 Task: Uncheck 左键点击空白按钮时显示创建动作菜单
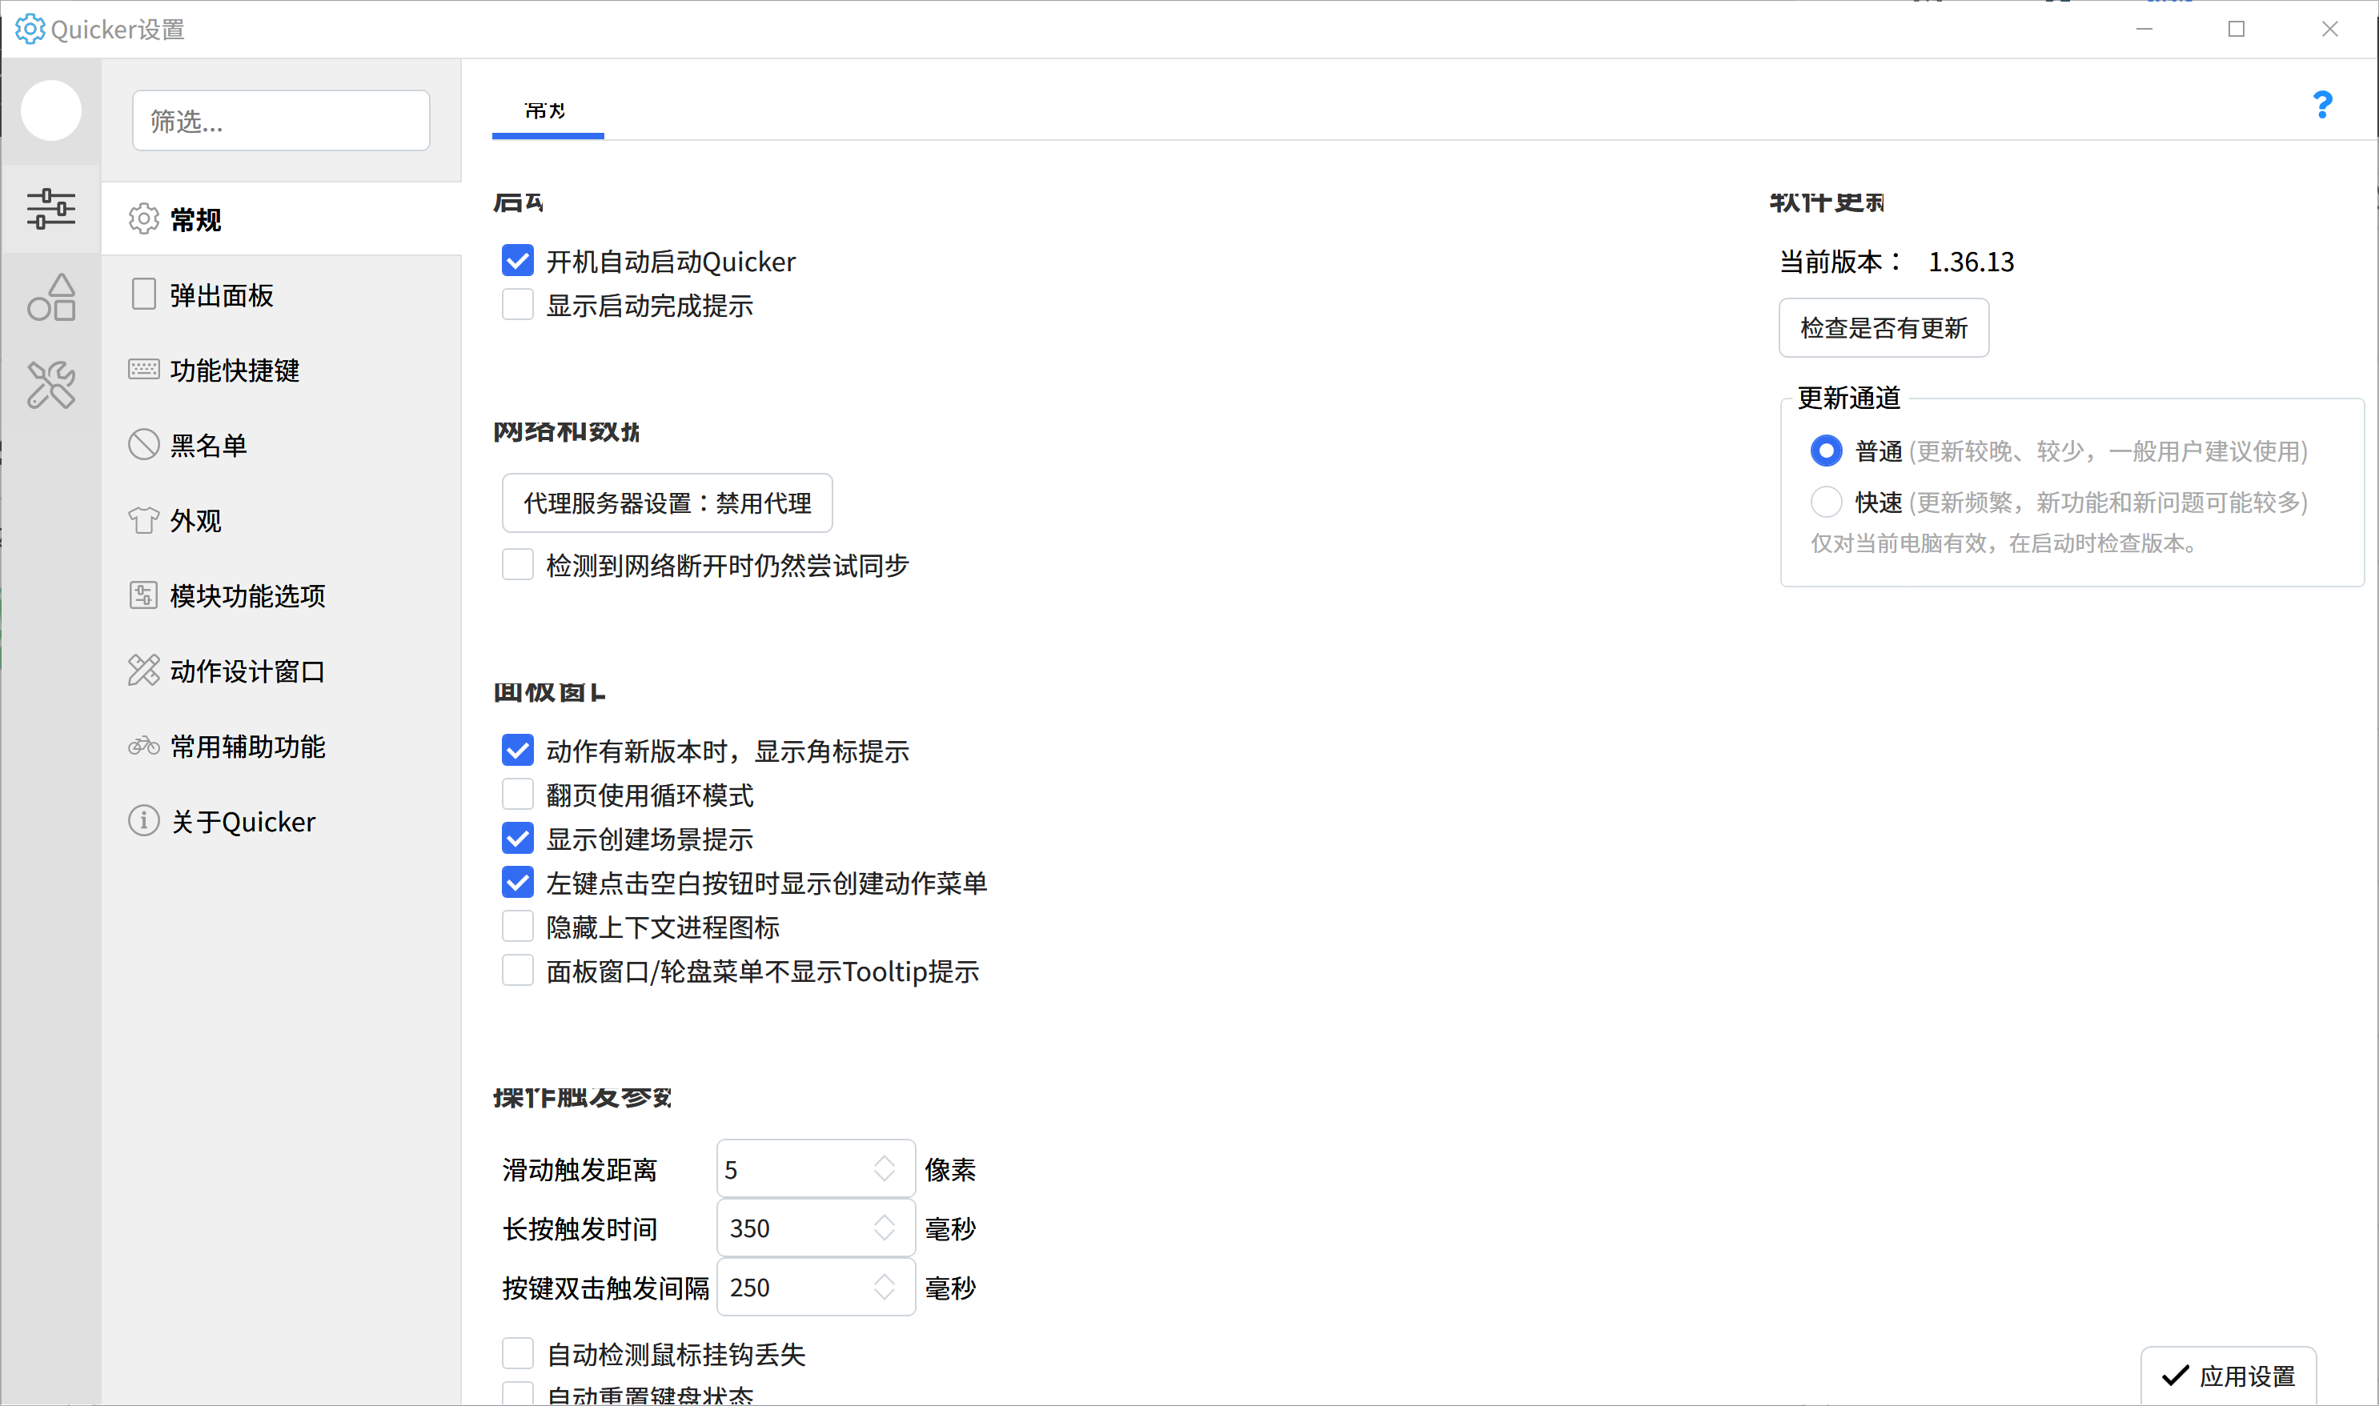tap(517, 882)
